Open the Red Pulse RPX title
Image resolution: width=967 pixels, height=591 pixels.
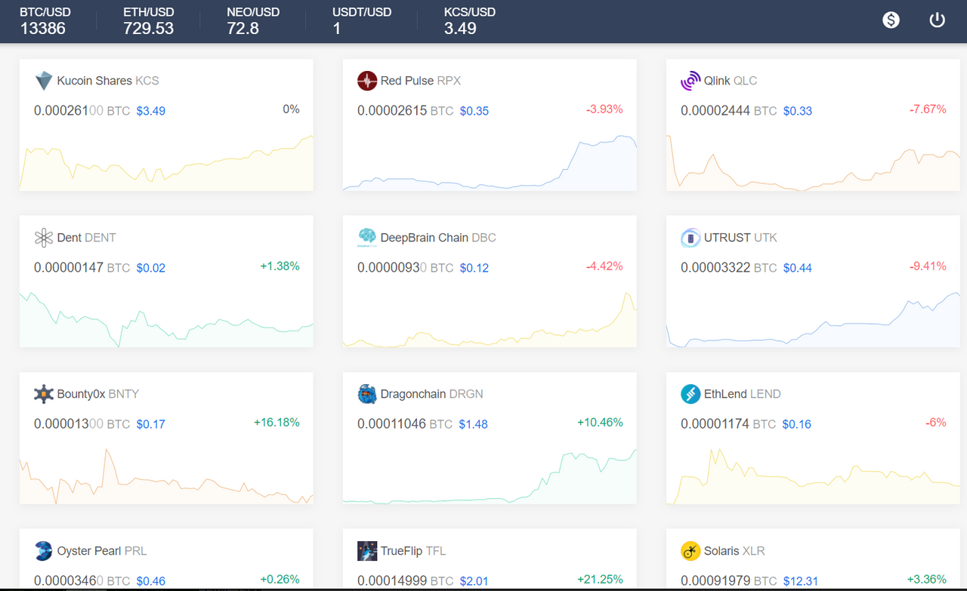coord(421,81)
